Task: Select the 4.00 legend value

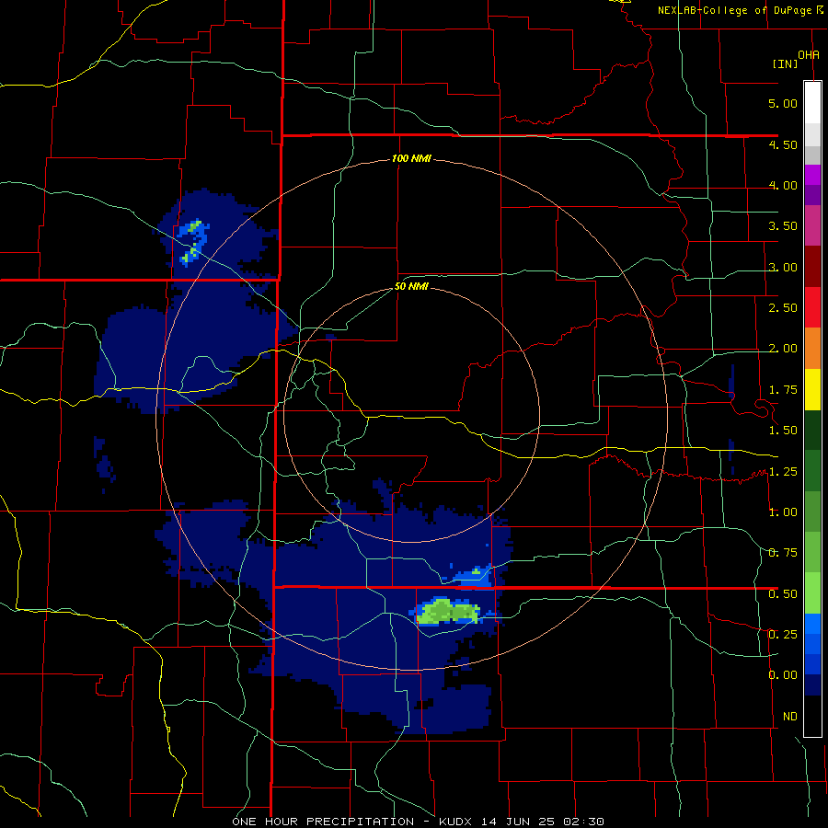Action: click(783, 185)
